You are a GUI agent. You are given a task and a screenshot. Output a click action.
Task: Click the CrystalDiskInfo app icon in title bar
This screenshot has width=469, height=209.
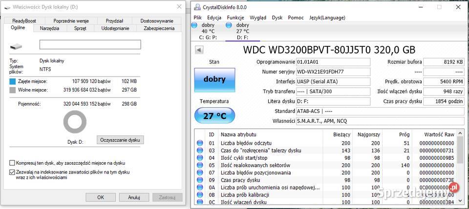click(x=197, y=7)
